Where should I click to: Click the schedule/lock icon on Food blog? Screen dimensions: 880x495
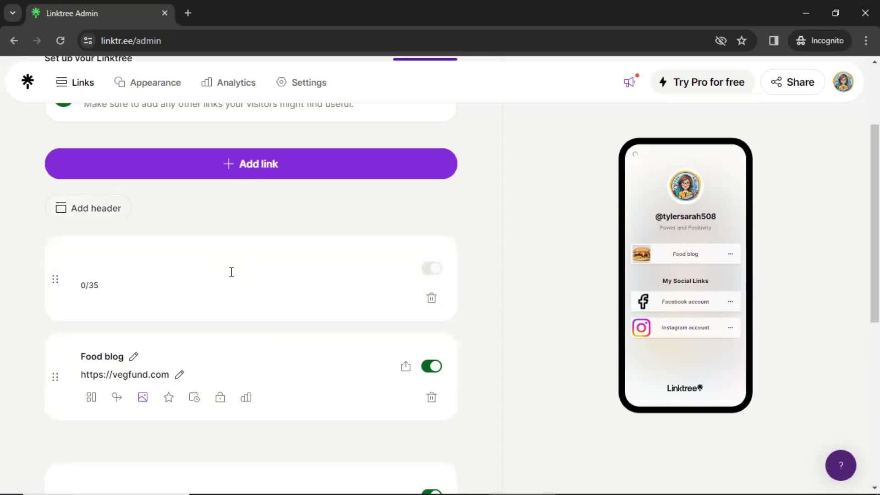pos(220,397)
